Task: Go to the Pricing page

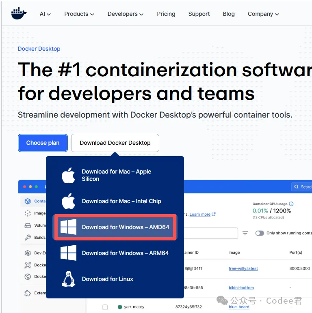Action: click(166, 14)
